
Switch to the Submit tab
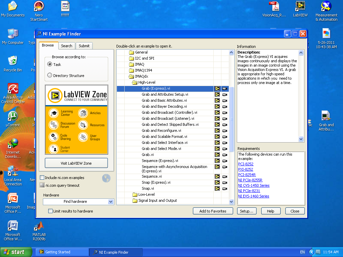tap(84, 46)
